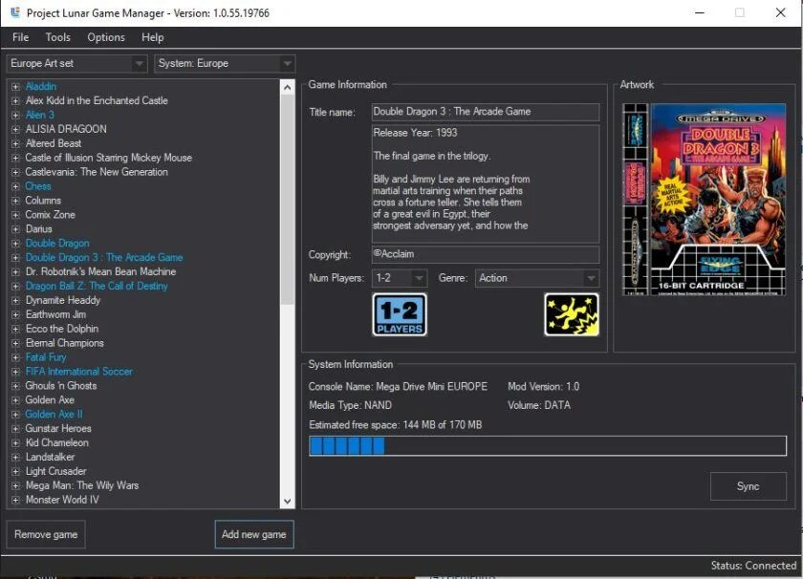803x579 pixels.
Task: Open the Europe Art set dropdown
Action: [x=76, y=63]
